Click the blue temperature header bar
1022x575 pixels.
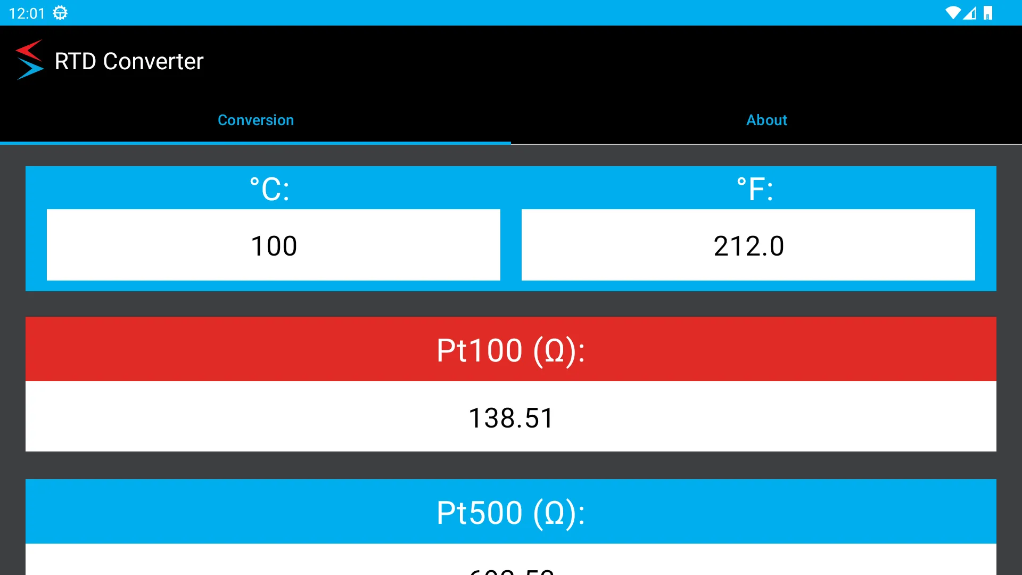pyautogui.click(x=510, y=186)
